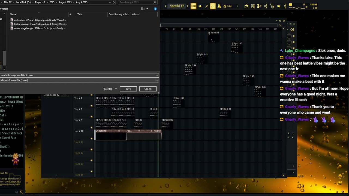
Task: Click the Save button
Action: click(x=128, y=89)
